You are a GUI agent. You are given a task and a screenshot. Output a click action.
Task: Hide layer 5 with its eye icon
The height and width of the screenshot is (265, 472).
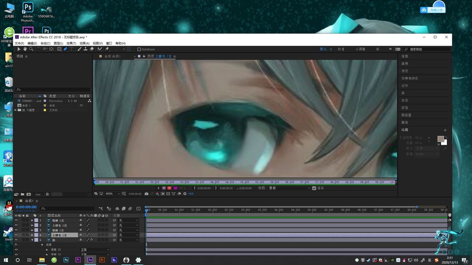(16, 240)
